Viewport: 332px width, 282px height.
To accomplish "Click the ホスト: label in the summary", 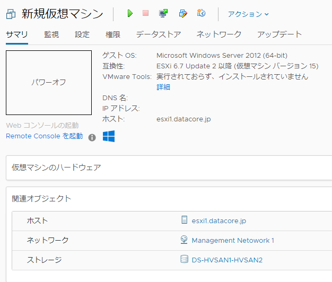I will [x=113, y=119].
